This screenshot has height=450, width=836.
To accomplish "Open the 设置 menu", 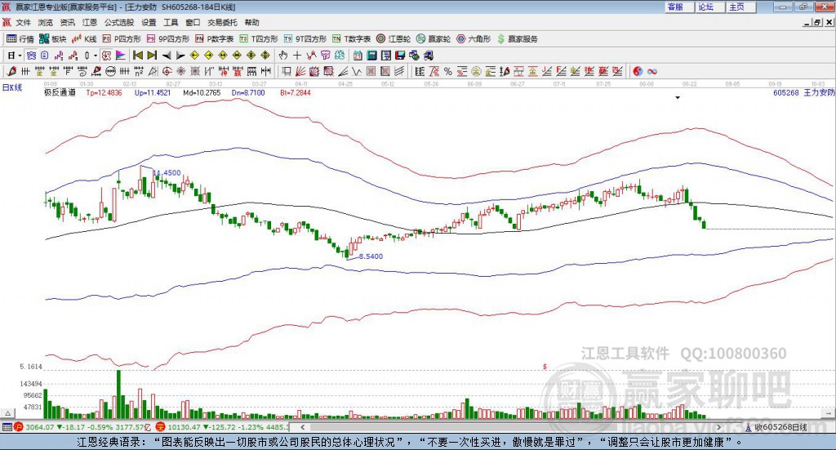I will (x=149, y=22).
